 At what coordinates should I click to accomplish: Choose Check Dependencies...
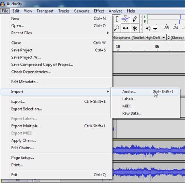click(57, 72)
